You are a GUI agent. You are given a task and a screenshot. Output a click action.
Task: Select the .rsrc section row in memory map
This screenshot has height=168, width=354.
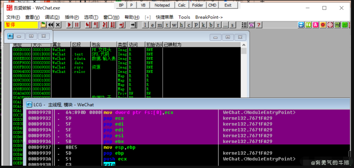click(126, 67)
